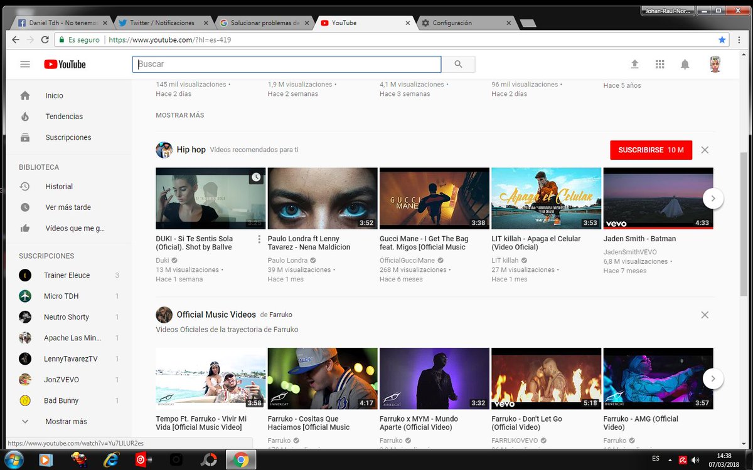Image resolution: width=753 pixels, height=470 pixels.
Task: Open Hip hop channel title
Action: (x=191, y=150)
